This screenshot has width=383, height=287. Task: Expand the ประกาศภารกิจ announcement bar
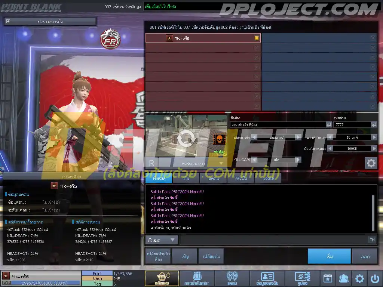(x=50, y=21)
